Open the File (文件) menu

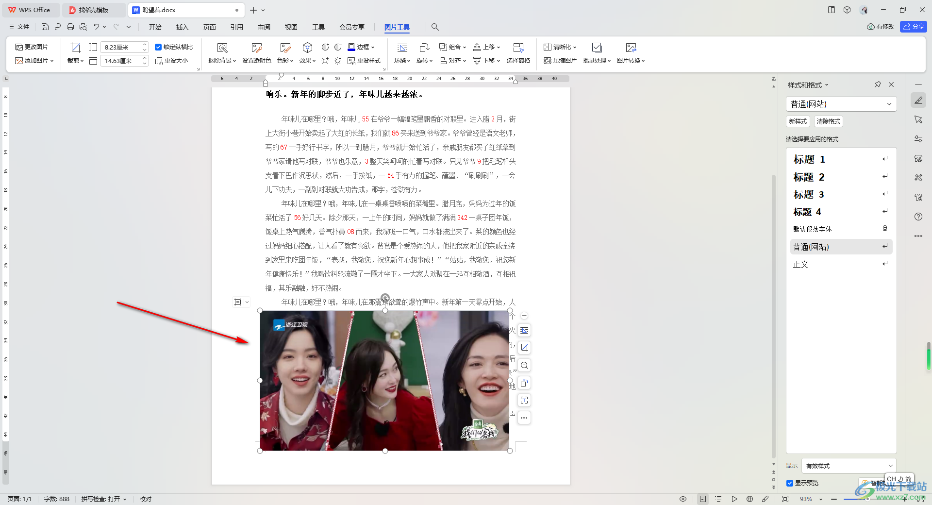point(19,27)
